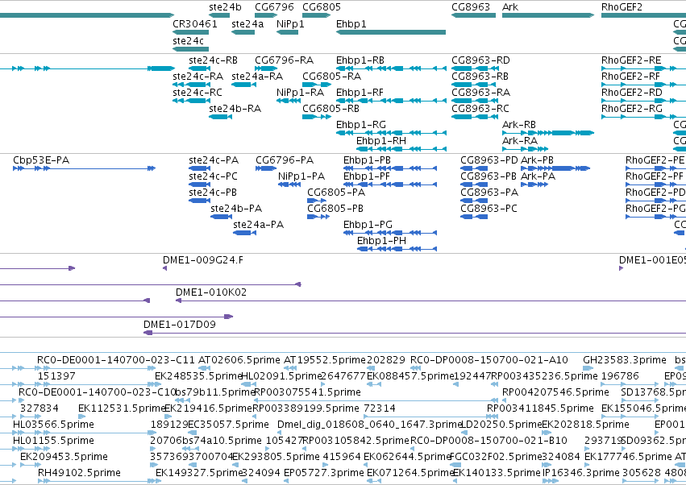686x485 pixels.
Task: Click the CG8963 gene label
Action: tap(471, 7)
